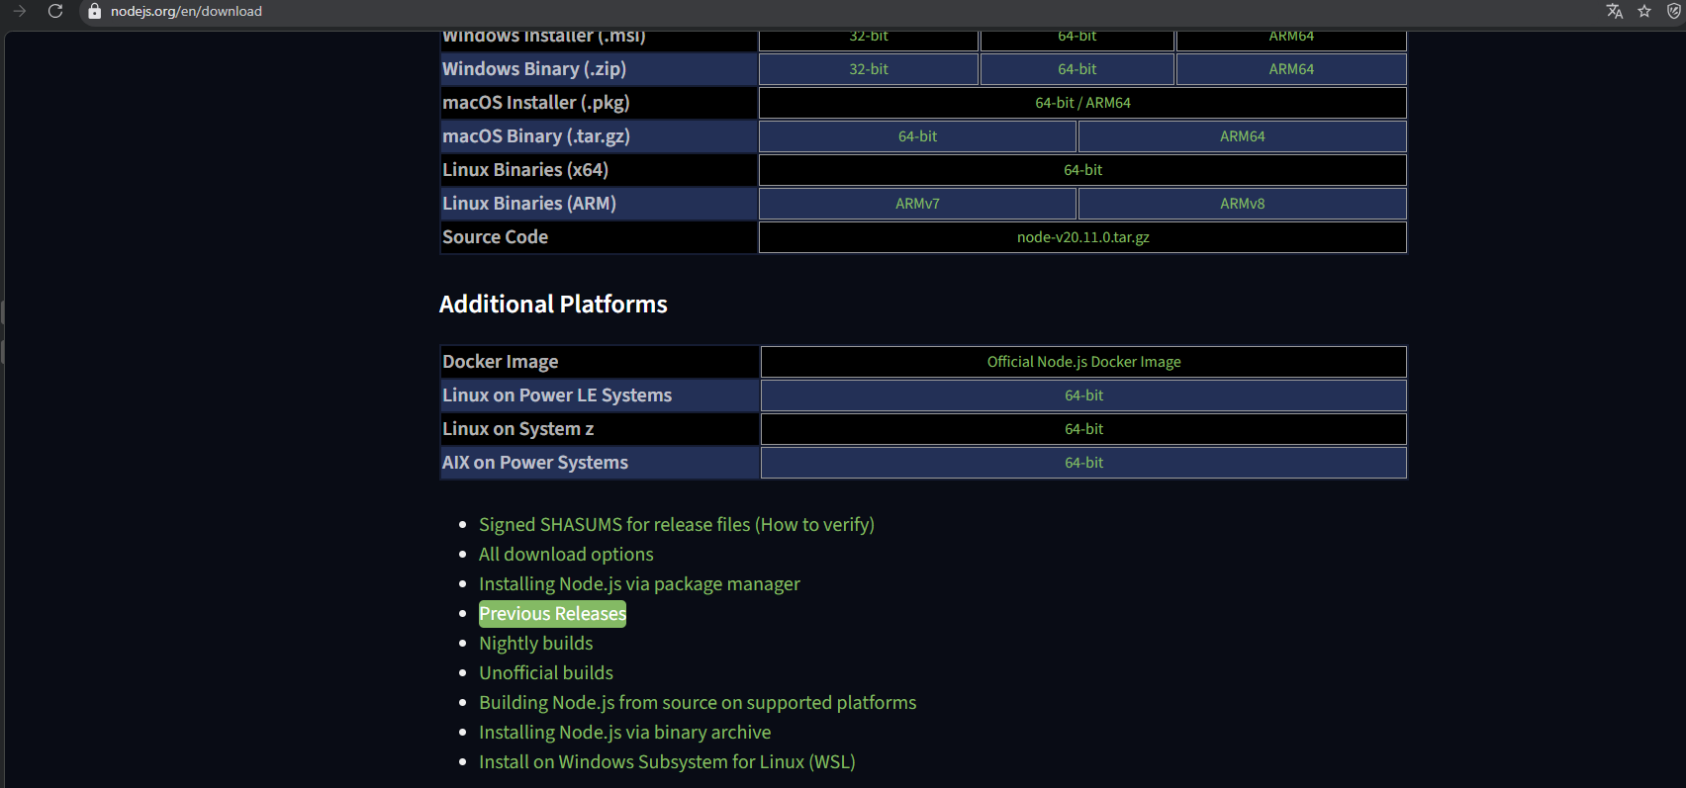
Task: Open Signed SHASUMS for release files link
Action: coord(677,525)
